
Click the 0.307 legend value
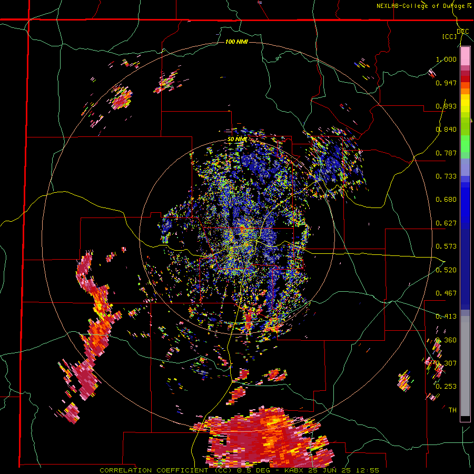(x=446, y=363)
